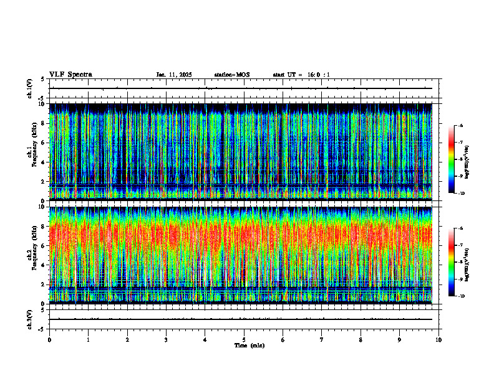Screen dimensions: 494x381
Task: Click the "-10" label on ch.2 color scale
Action: (x=460, y=296)
